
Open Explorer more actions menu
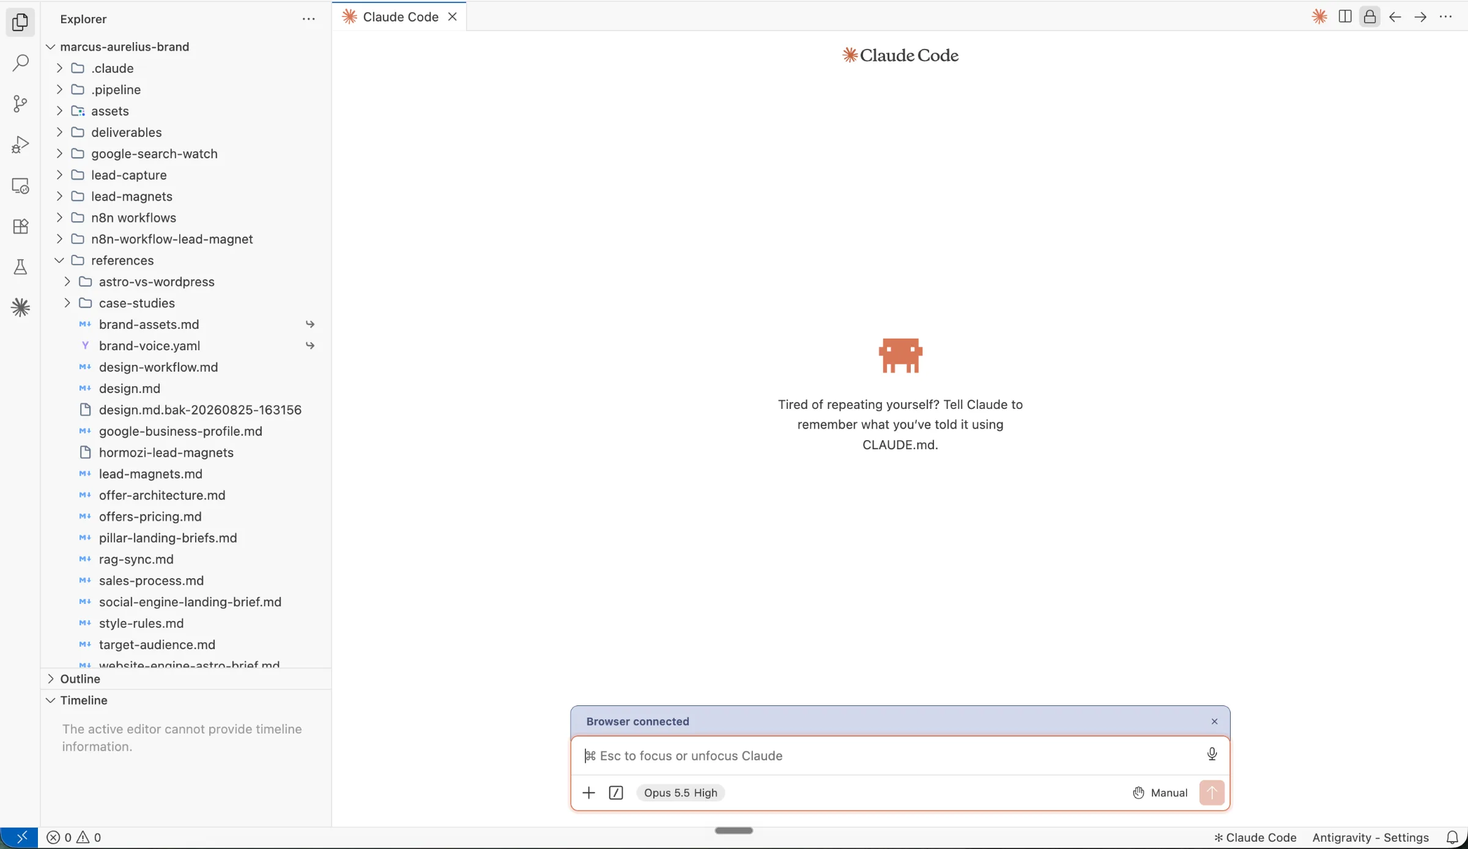coord(309,19)
